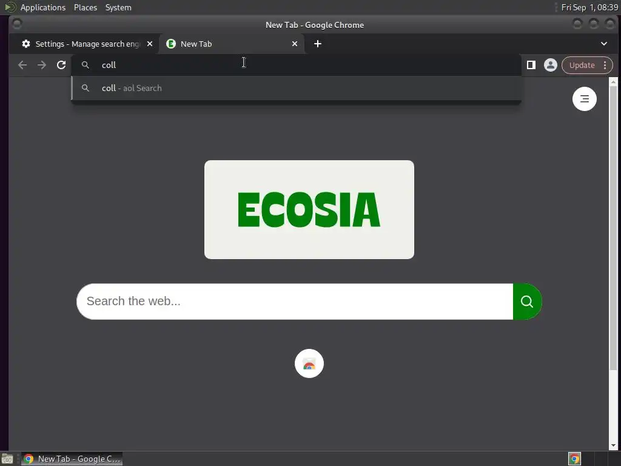
Task: Click the Ecosia favicon on New Tab
Action: click(x=170, y=44)
